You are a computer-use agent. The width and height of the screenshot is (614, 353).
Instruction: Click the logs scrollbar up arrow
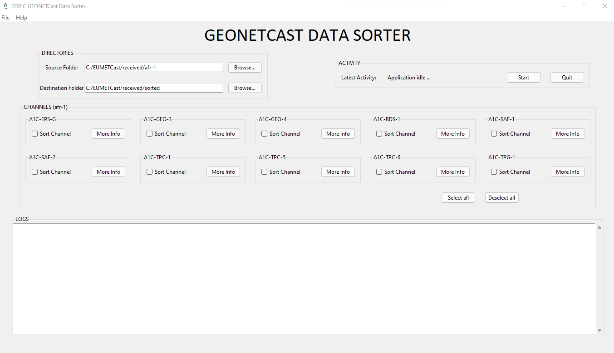click(599, 227)
